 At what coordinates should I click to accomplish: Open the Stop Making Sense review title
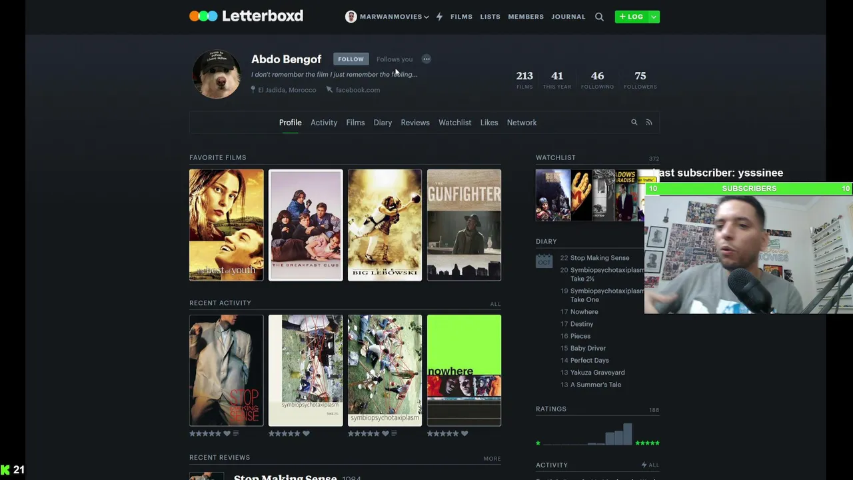(285, 477)
